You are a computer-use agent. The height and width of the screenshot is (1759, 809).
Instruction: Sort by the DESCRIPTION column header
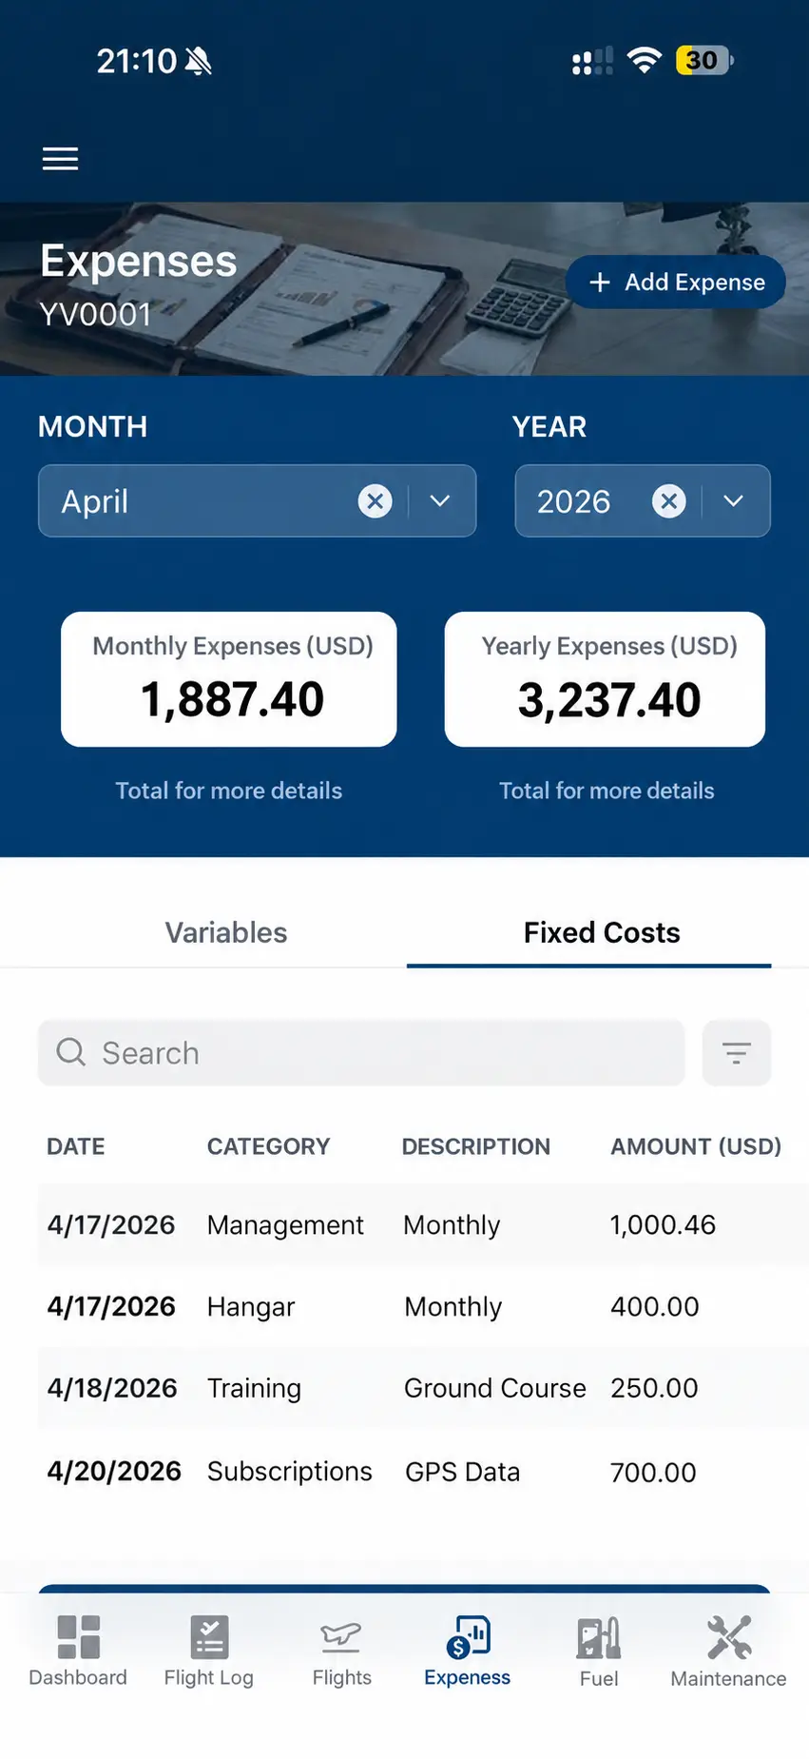tap(476, 1146)
